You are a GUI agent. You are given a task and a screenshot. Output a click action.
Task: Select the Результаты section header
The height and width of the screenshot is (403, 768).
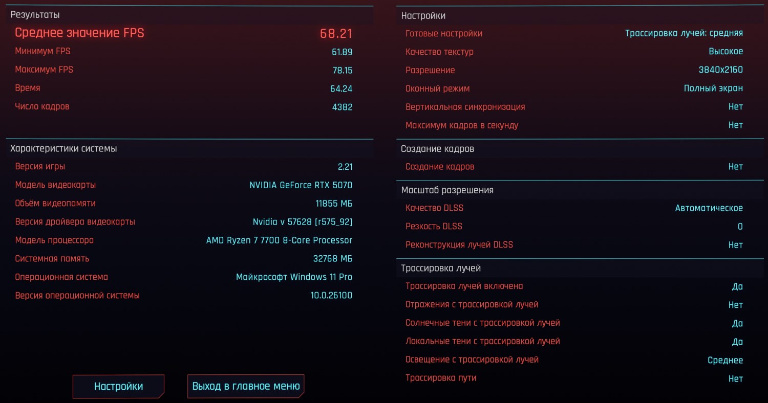coord(35,15)
